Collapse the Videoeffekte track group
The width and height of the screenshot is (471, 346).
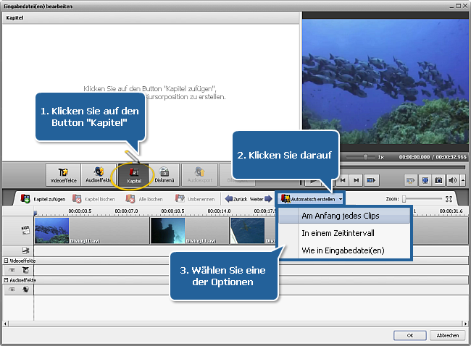pyautogui.click(x=6, y=260)
